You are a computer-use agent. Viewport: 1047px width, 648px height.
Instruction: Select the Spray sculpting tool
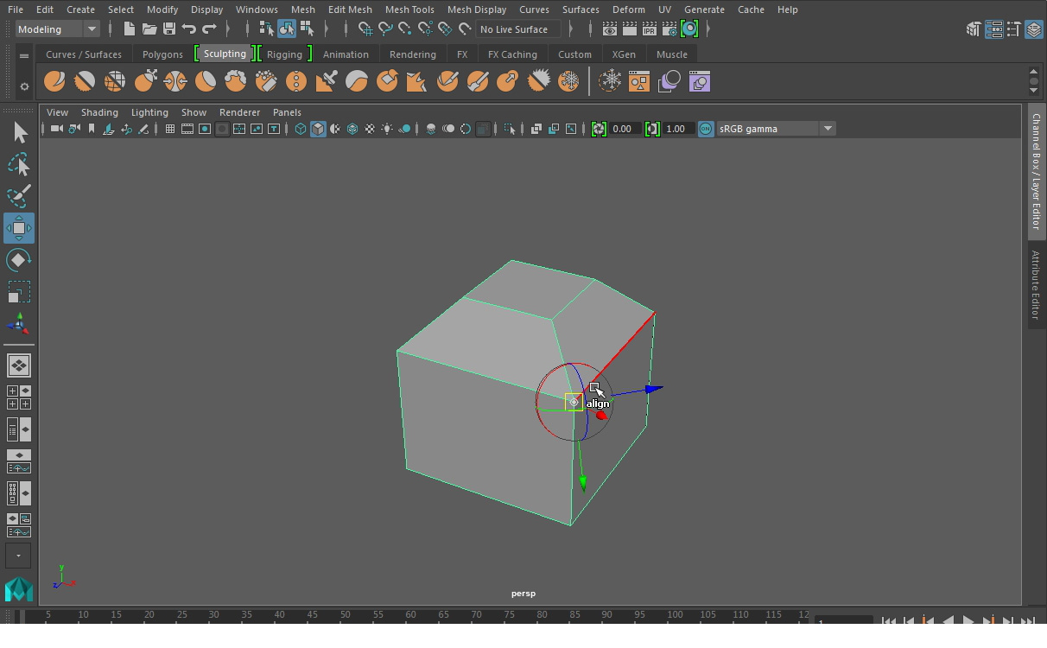click(x=266, y=81)
